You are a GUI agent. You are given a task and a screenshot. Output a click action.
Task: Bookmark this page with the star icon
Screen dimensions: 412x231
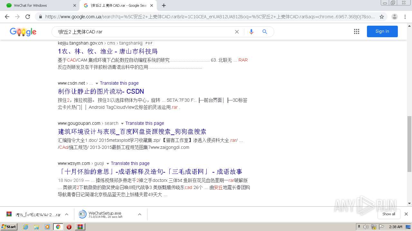point(382,17)
